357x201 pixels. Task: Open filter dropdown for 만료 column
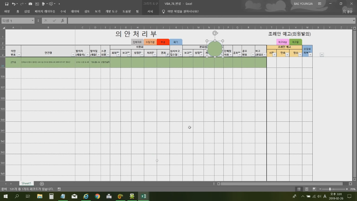click(287, 55)
